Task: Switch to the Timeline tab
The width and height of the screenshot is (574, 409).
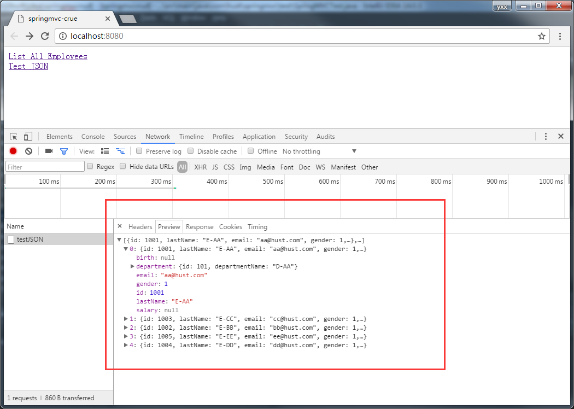Action: (191, 137)
